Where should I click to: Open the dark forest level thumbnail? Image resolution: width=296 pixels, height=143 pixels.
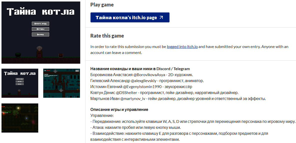[x=20, y=118]
